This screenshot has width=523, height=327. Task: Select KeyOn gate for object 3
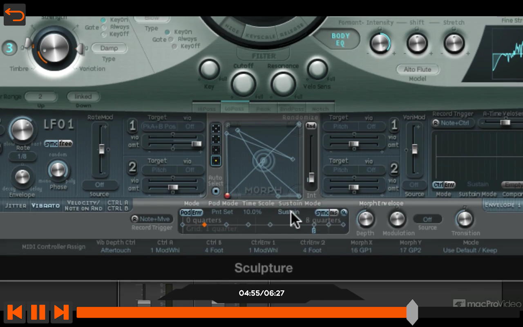pyautogui.click(x=103, y=20)
